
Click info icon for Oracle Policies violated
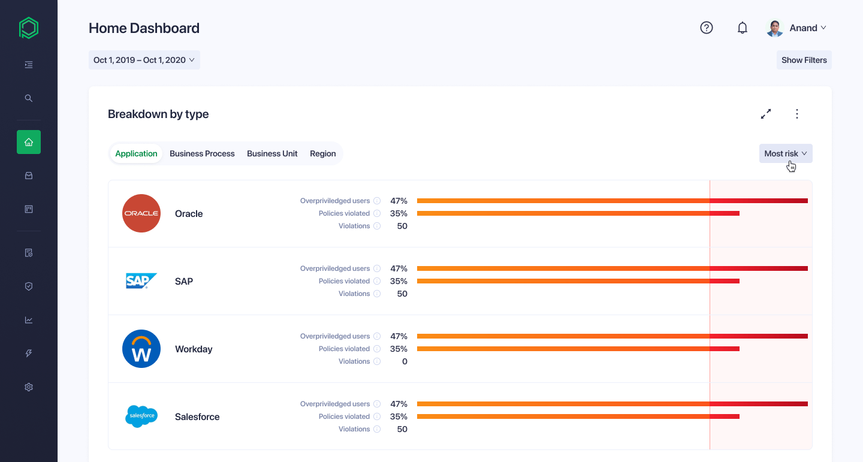[x=377, y=213]
